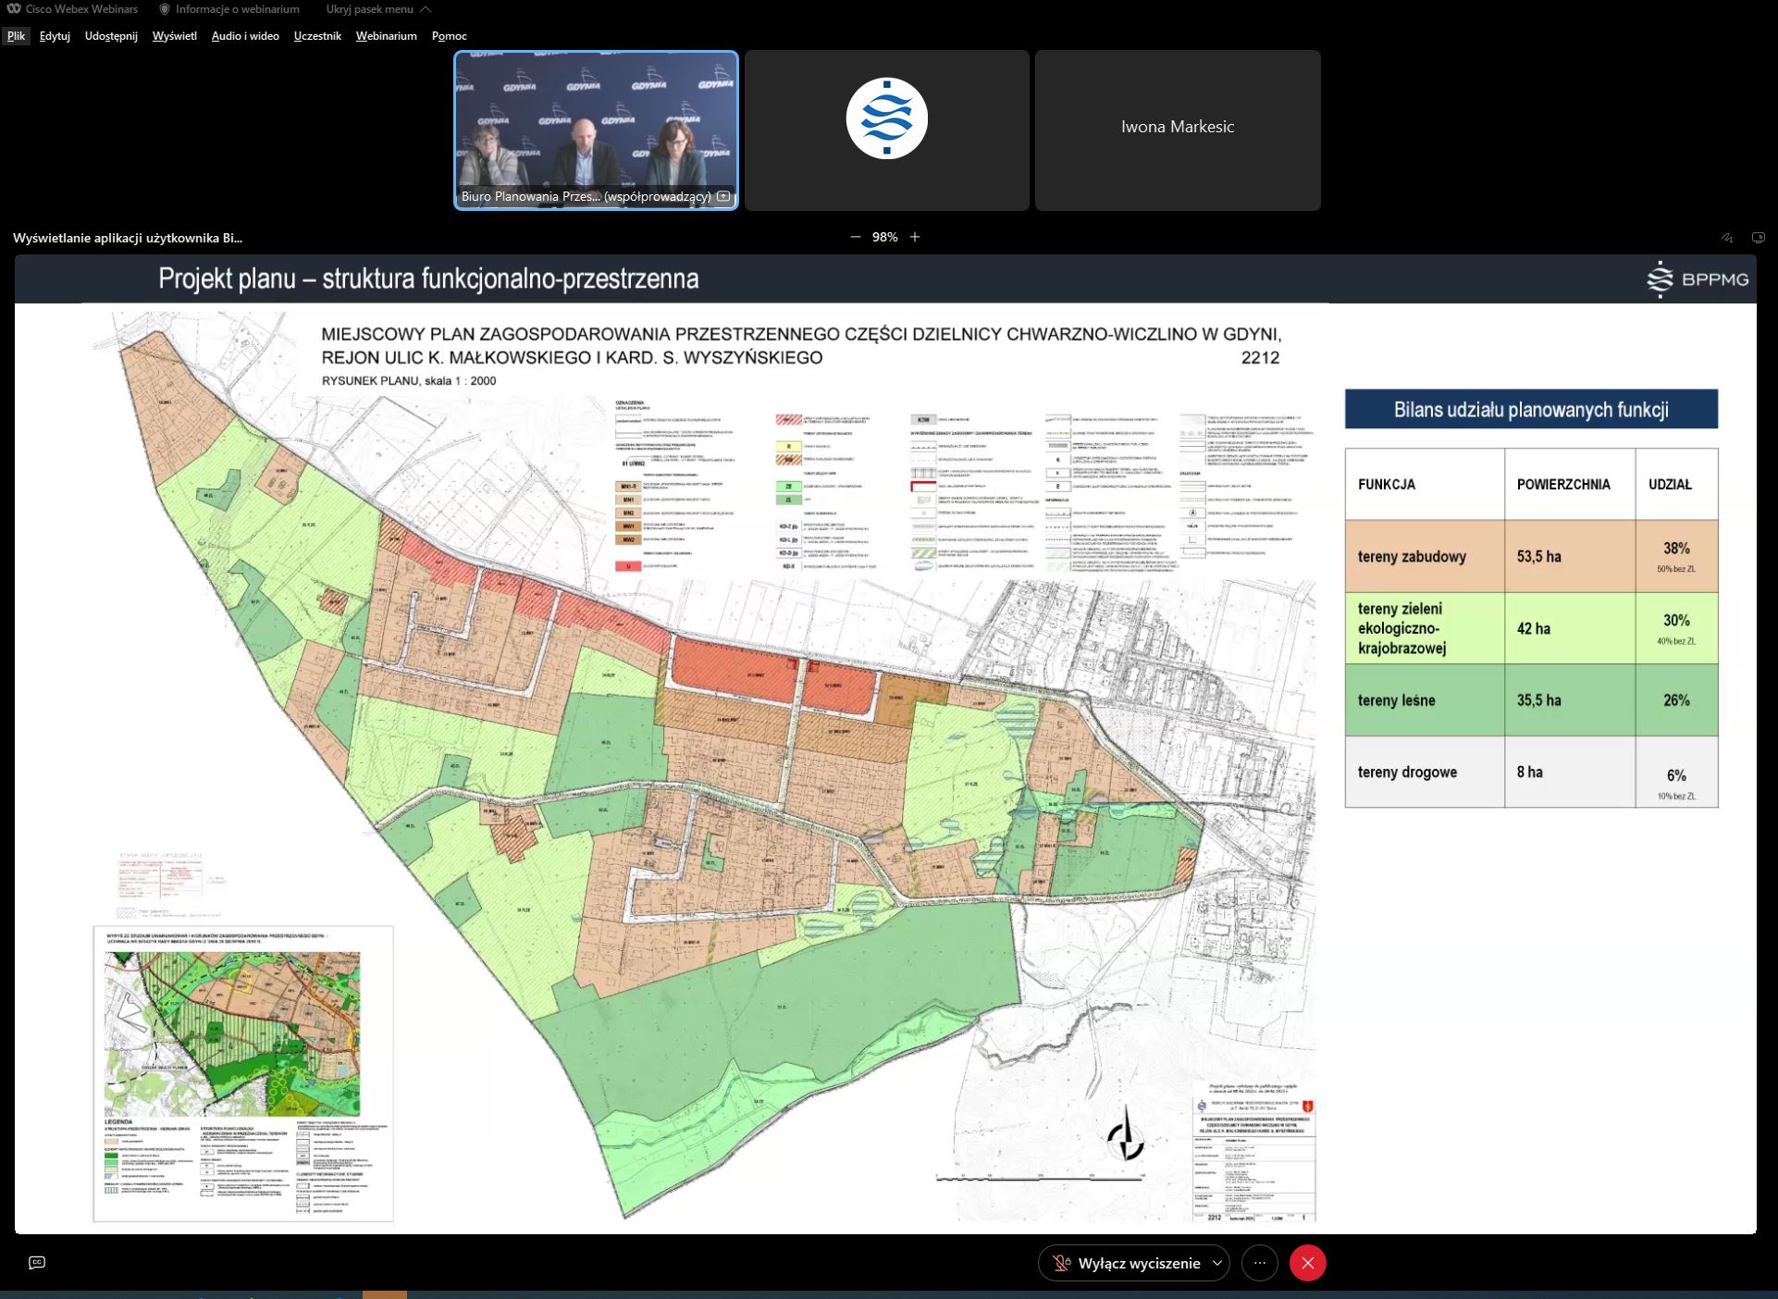1778x1299 pixels.
Task: Open the "..." more options menu
Action: click(x=1259, y=1263)
